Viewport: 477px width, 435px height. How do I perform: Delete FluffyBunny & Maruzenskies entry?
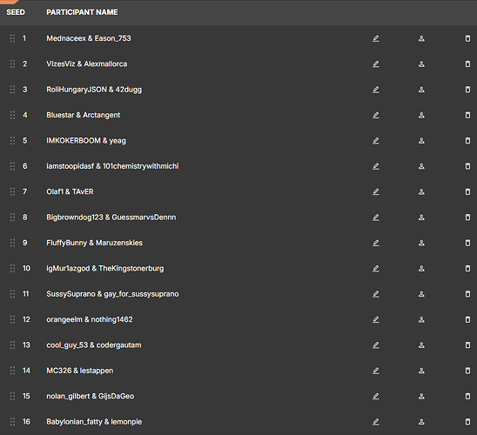point(467,243)
